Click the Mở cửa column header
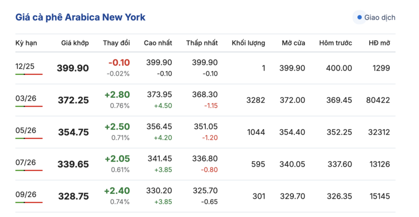Screen dimensions: 419x217 293,43
